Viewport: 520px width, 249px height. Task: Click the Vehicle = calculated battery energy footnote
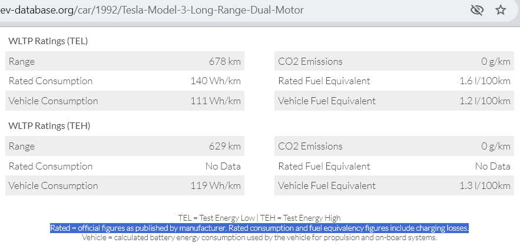[x=259, y=237]
